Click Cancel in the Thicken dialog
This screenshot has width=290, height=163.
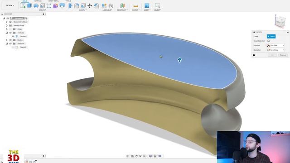pyautogui.click(x=283, y=55)
